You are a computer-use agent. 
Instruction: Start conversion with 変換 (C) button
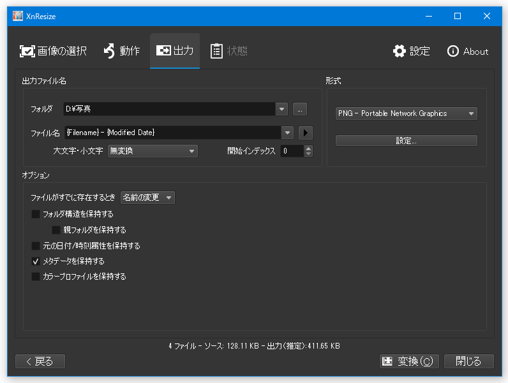click(x=409, y=361)
